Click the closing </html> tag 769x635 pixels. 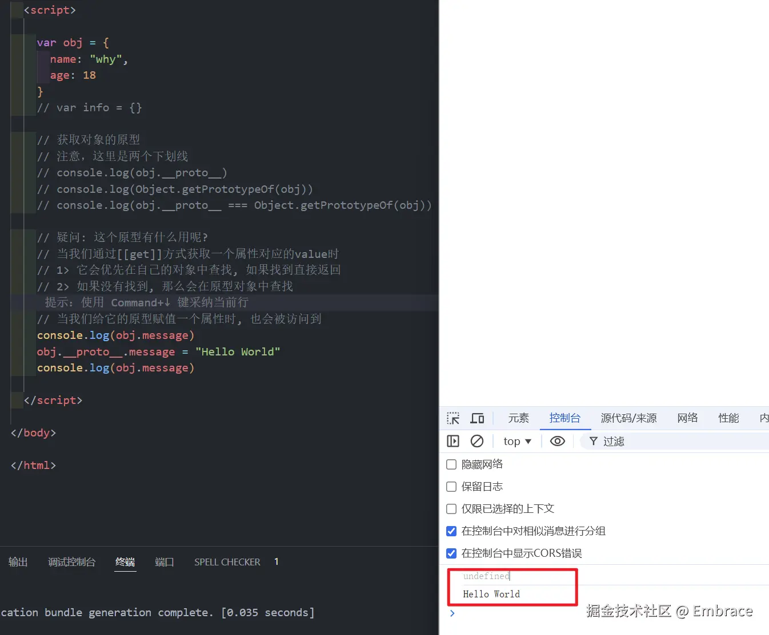[x=34, y=466]
